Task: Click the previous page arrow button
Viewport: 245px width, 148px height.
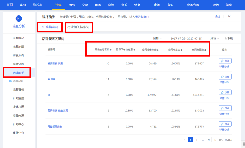Action: click(184, 140)
